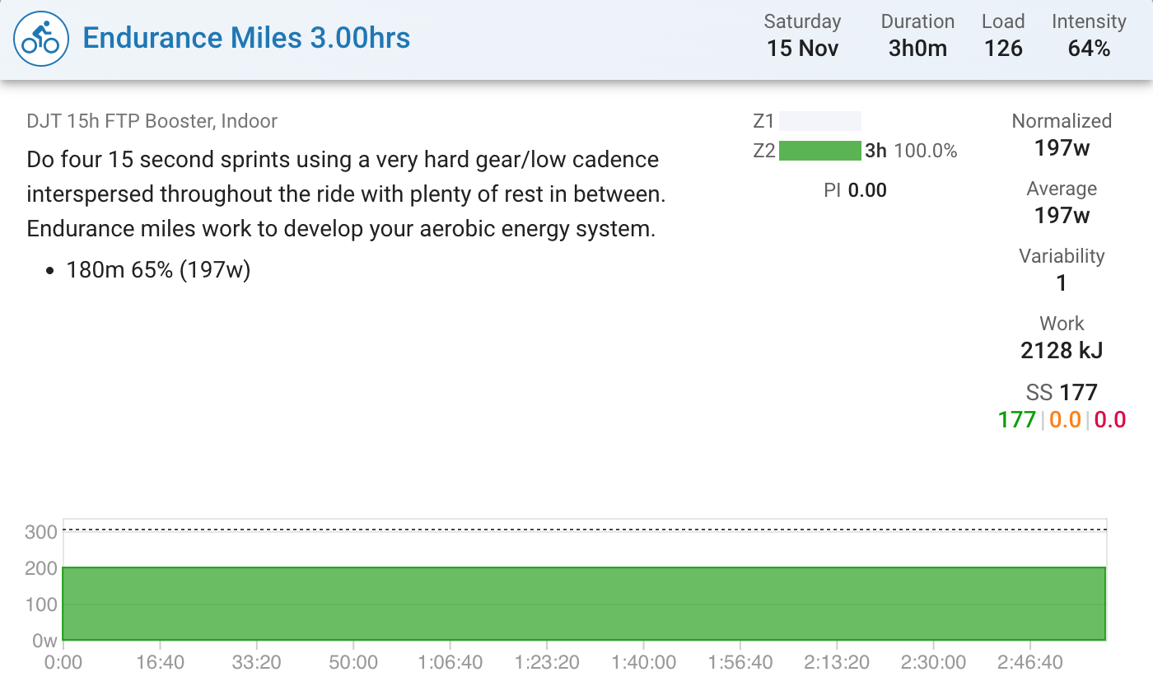The height and width of the screenshot is (700, 1153).
Task: Click the Variability value of 1
Action: pyautogui.click(x=1062, y=283)
